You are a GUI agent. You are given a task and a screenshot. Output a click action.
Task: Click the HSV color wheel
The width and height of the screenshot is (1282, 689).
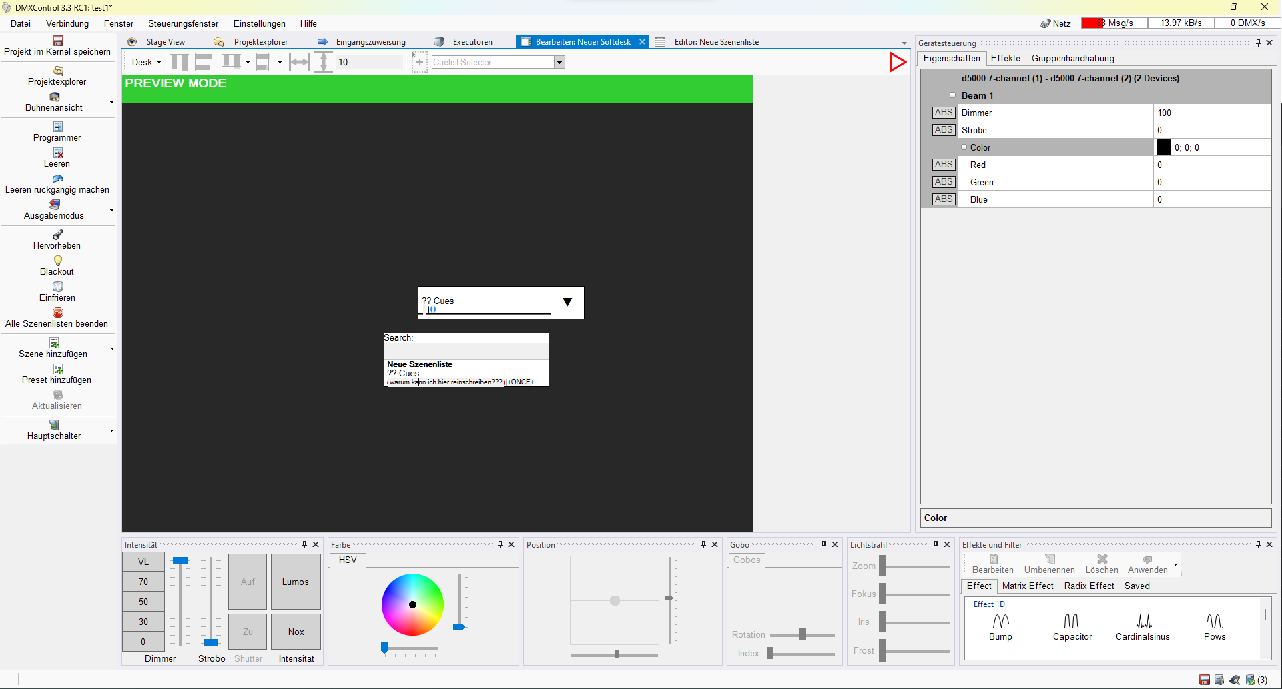coord(412,604)
